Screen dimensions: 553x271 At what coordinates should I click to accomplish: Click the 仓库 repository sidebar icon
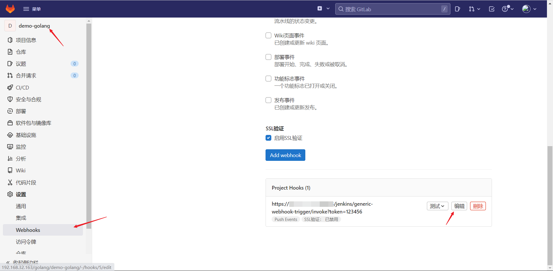[10, 52]
